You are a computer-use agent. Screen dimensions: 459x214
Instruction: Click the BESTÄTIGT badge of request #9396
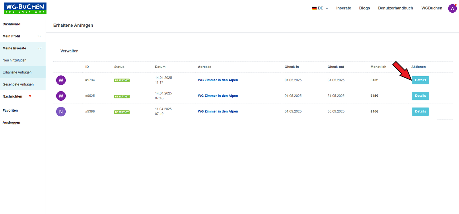(x=122, y=112)
